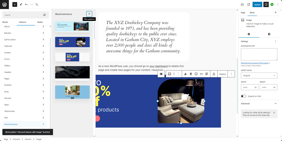Click the insert link icon in block toolbar

[x=201, y=74]
